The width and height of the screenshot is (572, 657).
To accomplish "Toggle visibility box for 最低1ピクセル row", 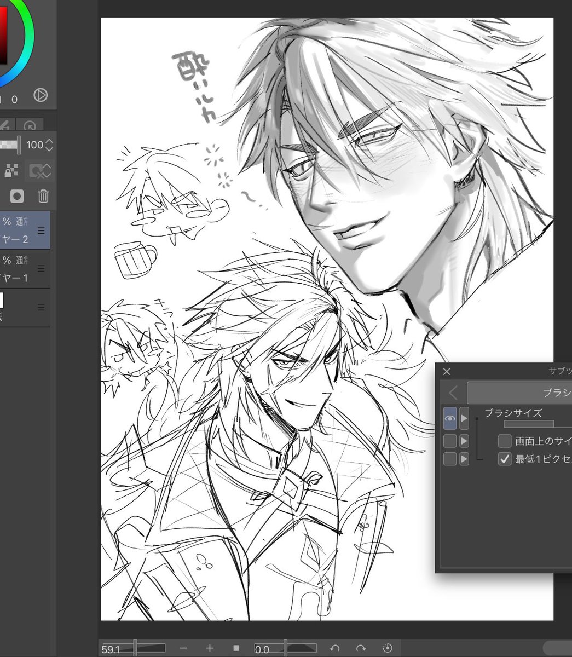I will pos(450,459).
